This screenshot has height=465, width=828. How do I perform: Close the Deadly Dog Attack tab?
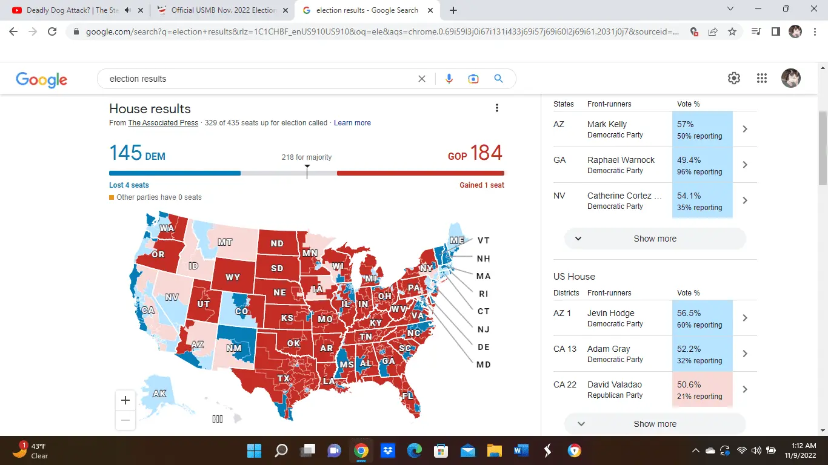[x=142, y=10]
